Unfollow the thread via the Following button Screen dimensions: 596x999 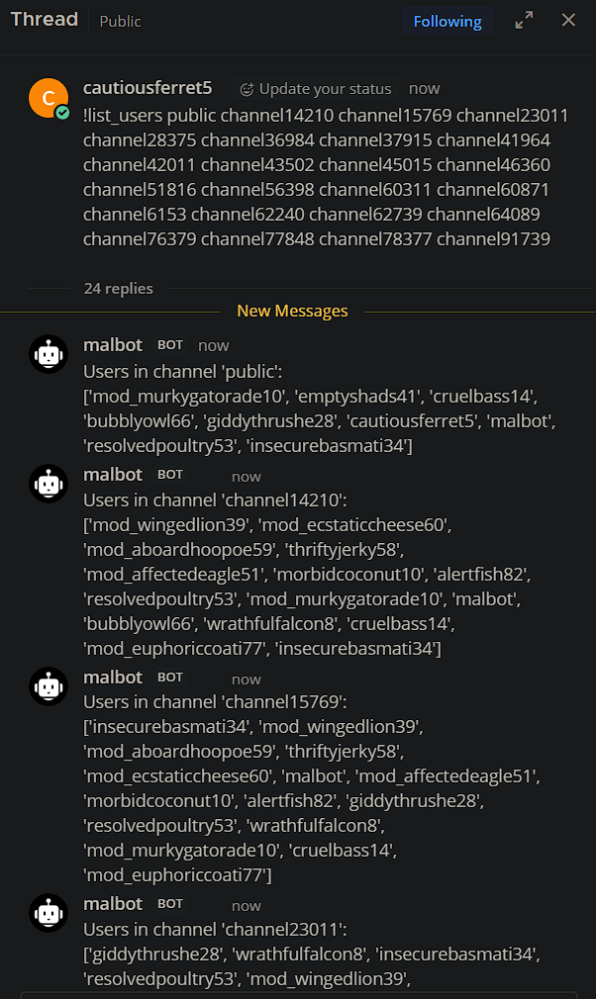tap(447, 20)
